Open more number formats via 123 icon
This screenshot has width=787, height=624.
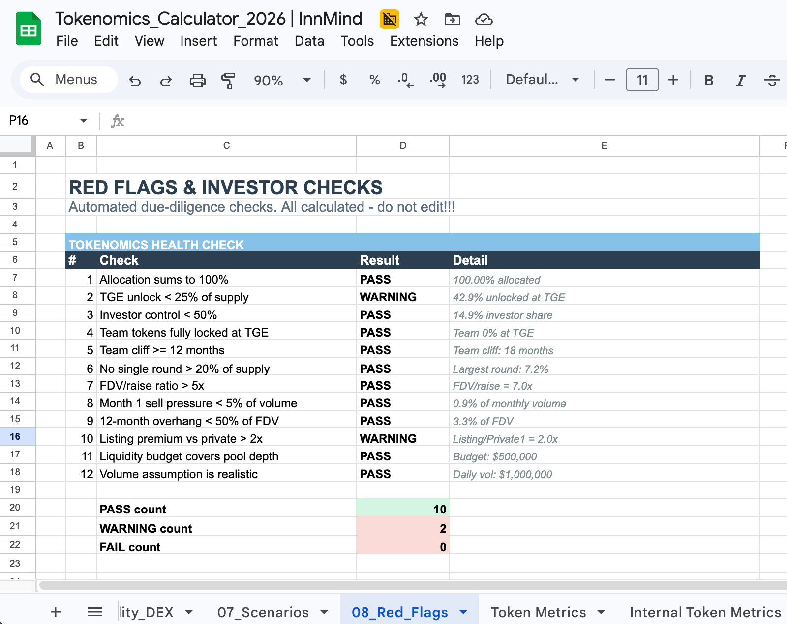[470, 80]
